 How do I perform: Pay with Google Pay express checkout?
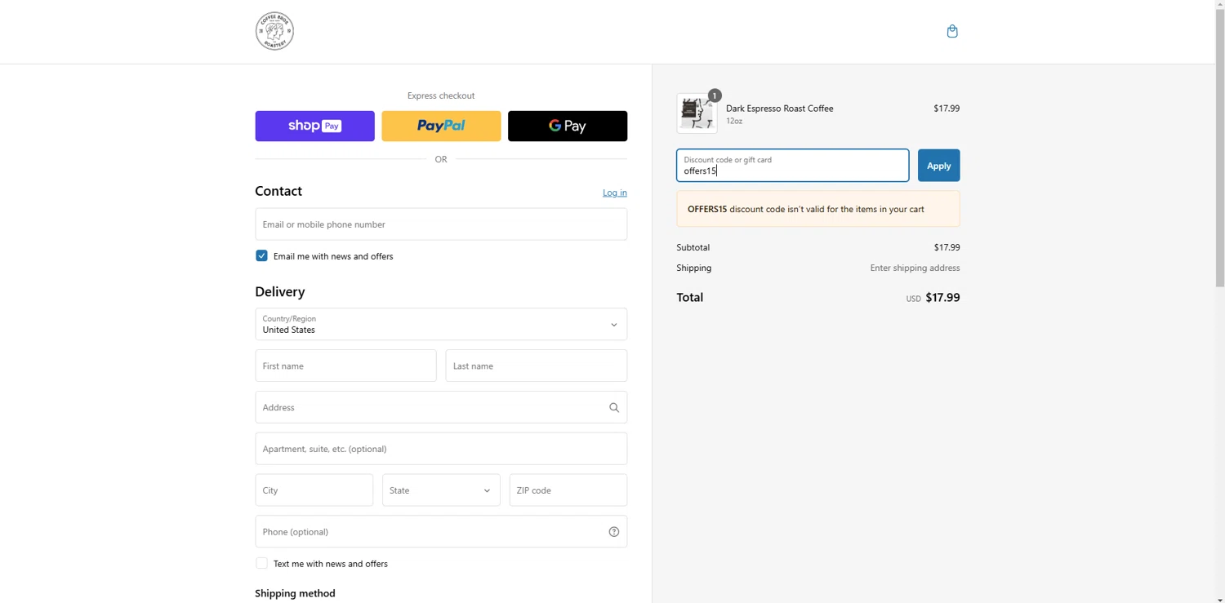[x=568, y=126]
